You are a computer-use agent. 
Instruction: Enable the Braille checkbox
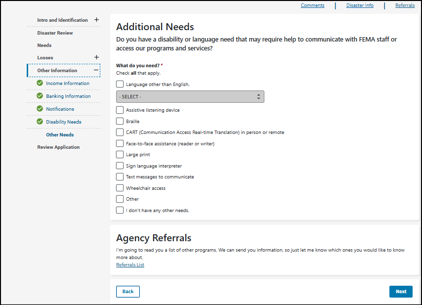tap(120, 121)
